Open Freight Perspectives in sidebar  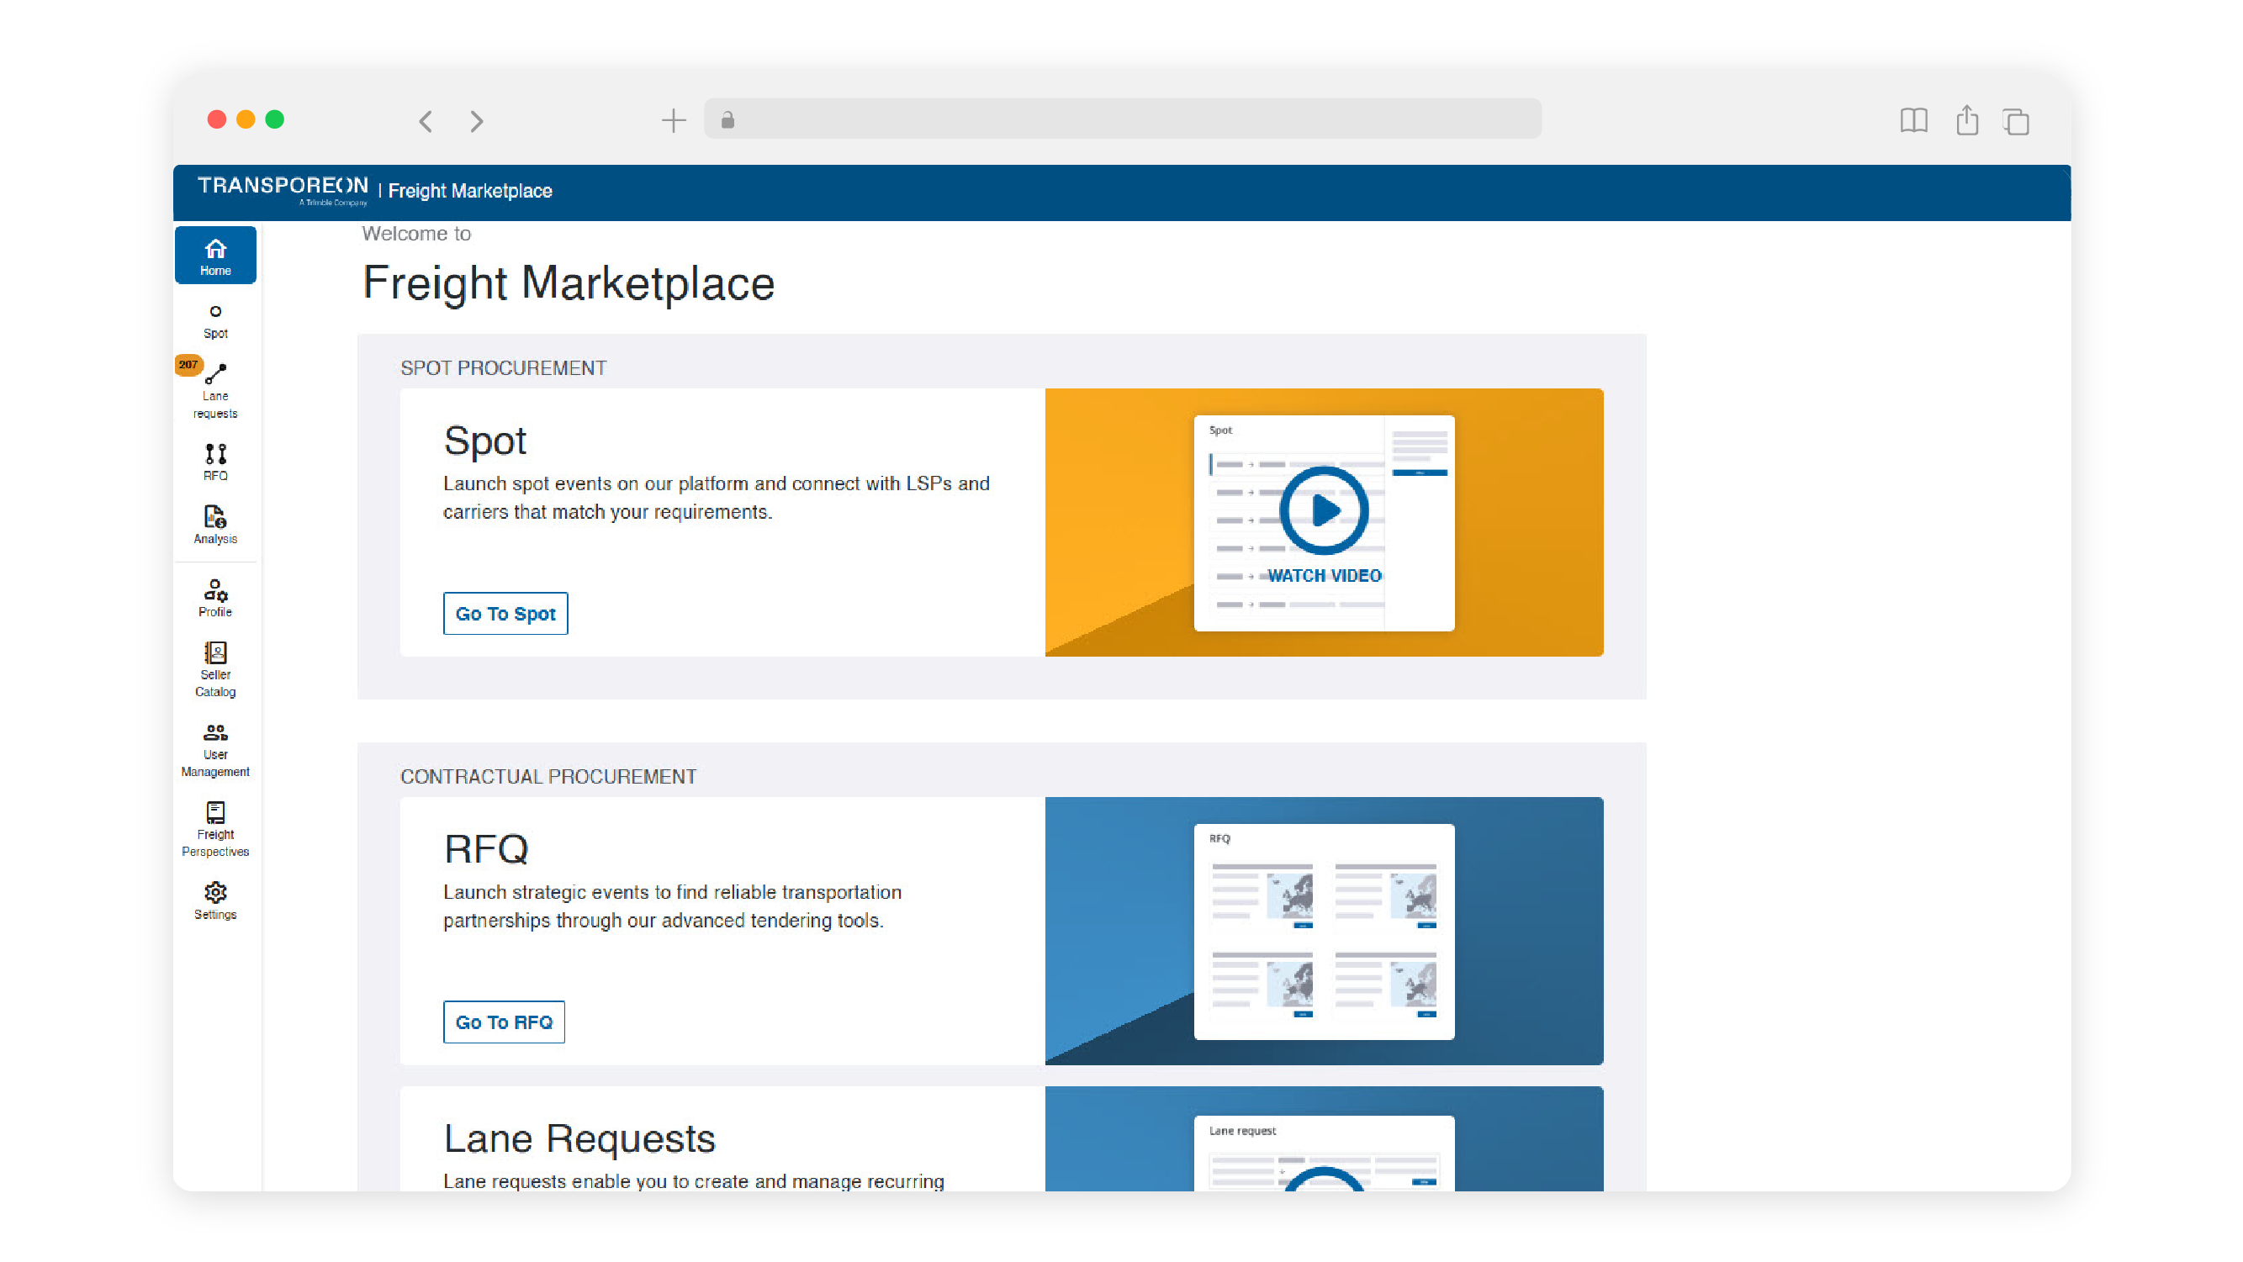tap(215, 828)
